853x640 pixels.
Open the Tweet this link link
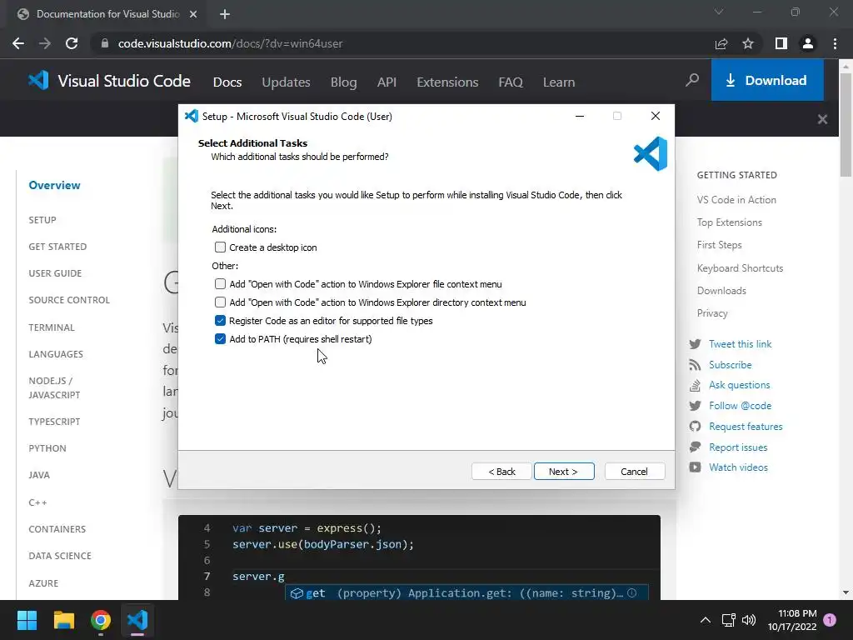click(740, 344)
